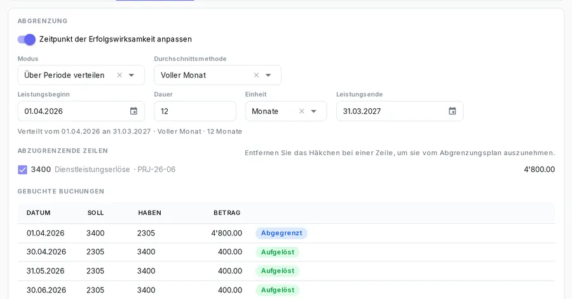Clear the Durchschnittsmethode Voller Monat value
Viewport: 572px width, 299px height.
click(256, 75)
